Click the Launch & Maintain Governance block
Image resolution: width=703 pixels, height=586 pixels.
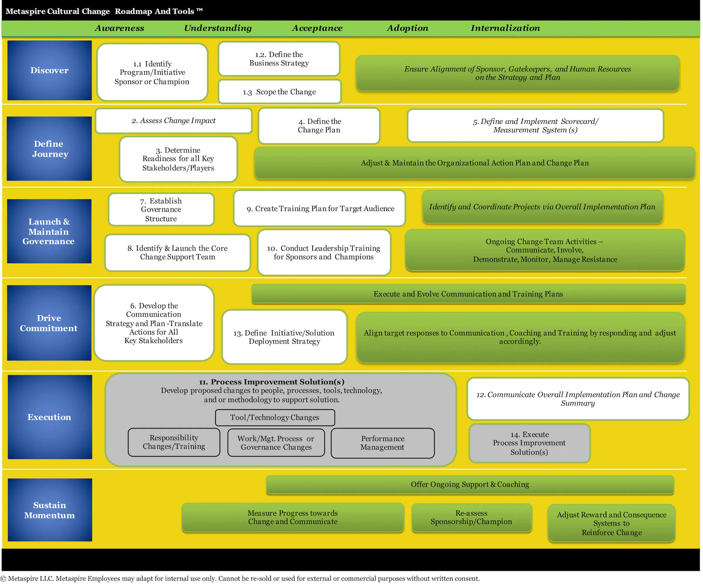49,231
